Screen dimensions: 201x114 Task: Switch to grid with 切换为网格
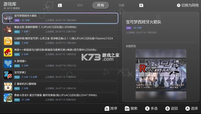[x=190, y=5]
